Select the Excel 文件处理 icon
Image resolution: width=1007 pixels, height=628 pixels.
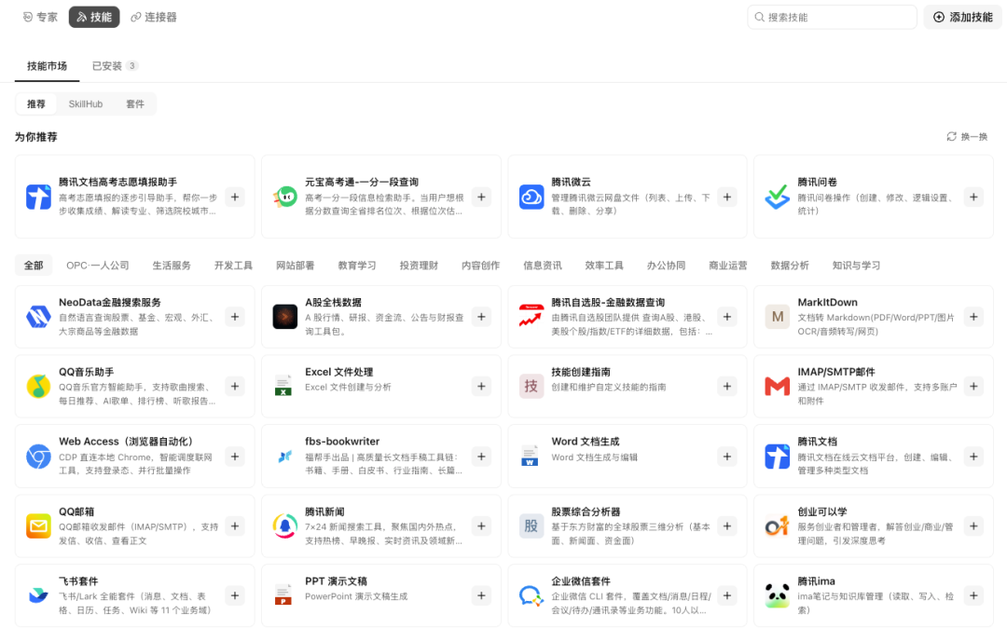click(284, 386)
